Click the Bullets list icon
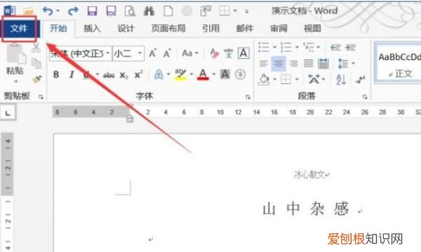This screenshot has height=252, width=421. pos(264,47)
